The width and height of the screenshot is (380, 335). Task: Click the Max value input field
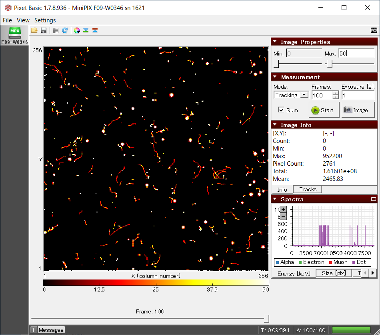(x=356, y=54)
